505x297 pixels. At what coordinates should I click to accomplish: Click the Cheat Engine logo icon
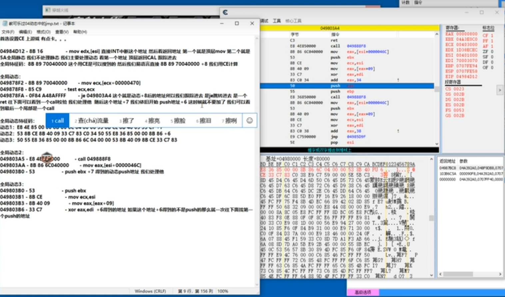[225, 12]
